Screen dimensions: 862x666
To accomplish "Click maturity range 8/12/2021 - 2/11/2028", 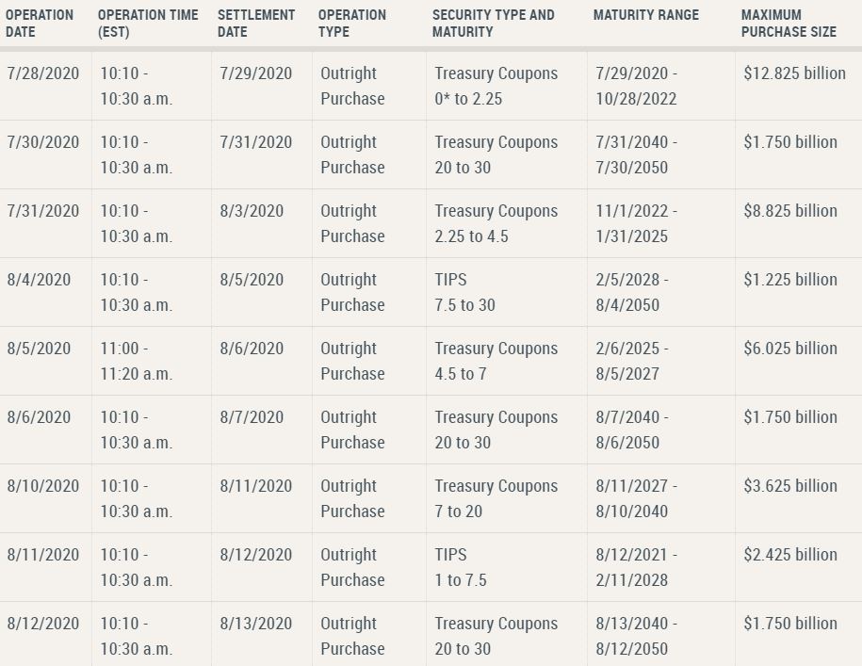I will coord(637,567).
